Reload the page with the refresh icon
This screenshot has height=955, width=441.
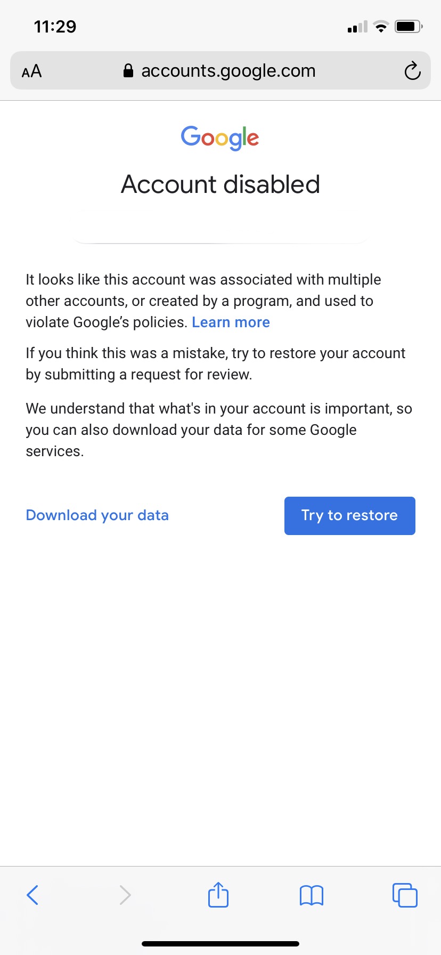412,71
